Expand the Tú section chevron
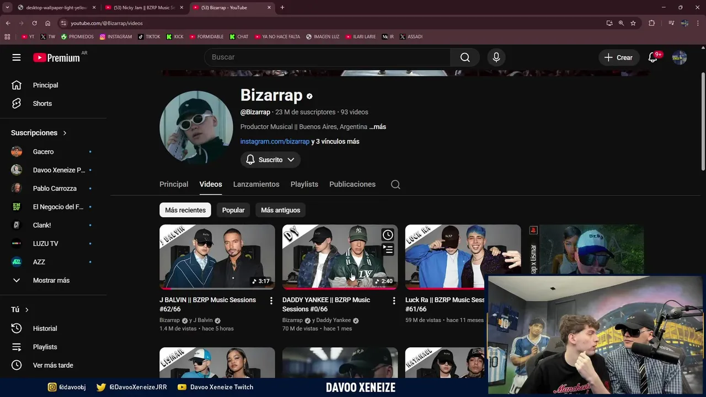706x397 pixels. point(26,310)
